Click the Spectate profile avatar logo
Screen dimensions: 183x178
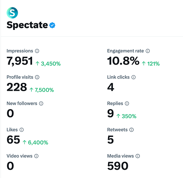12,12
